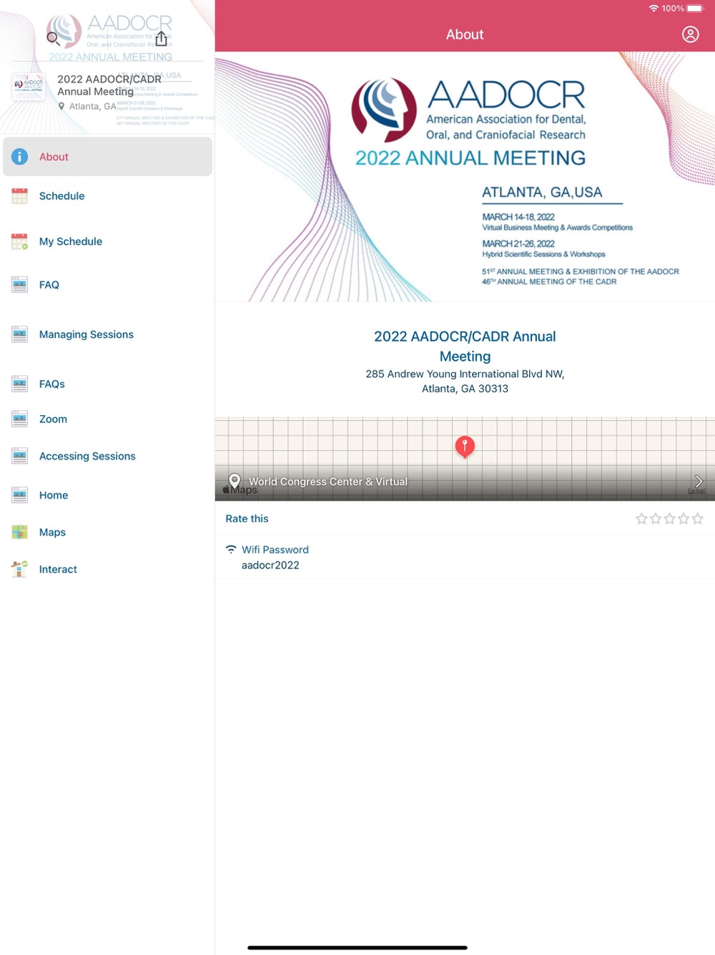Rate five stars
Viewport: 715px width, 955px height.
pos(697,518)
